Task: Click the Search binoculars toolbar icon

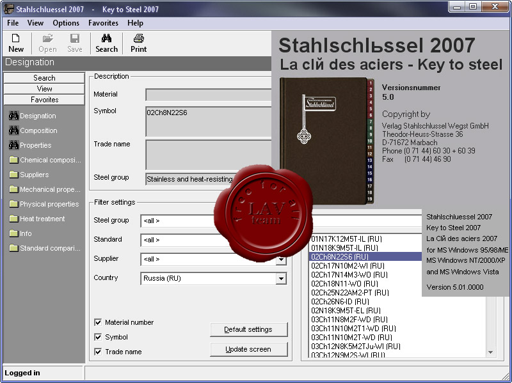Action: (x=106, y=38)
